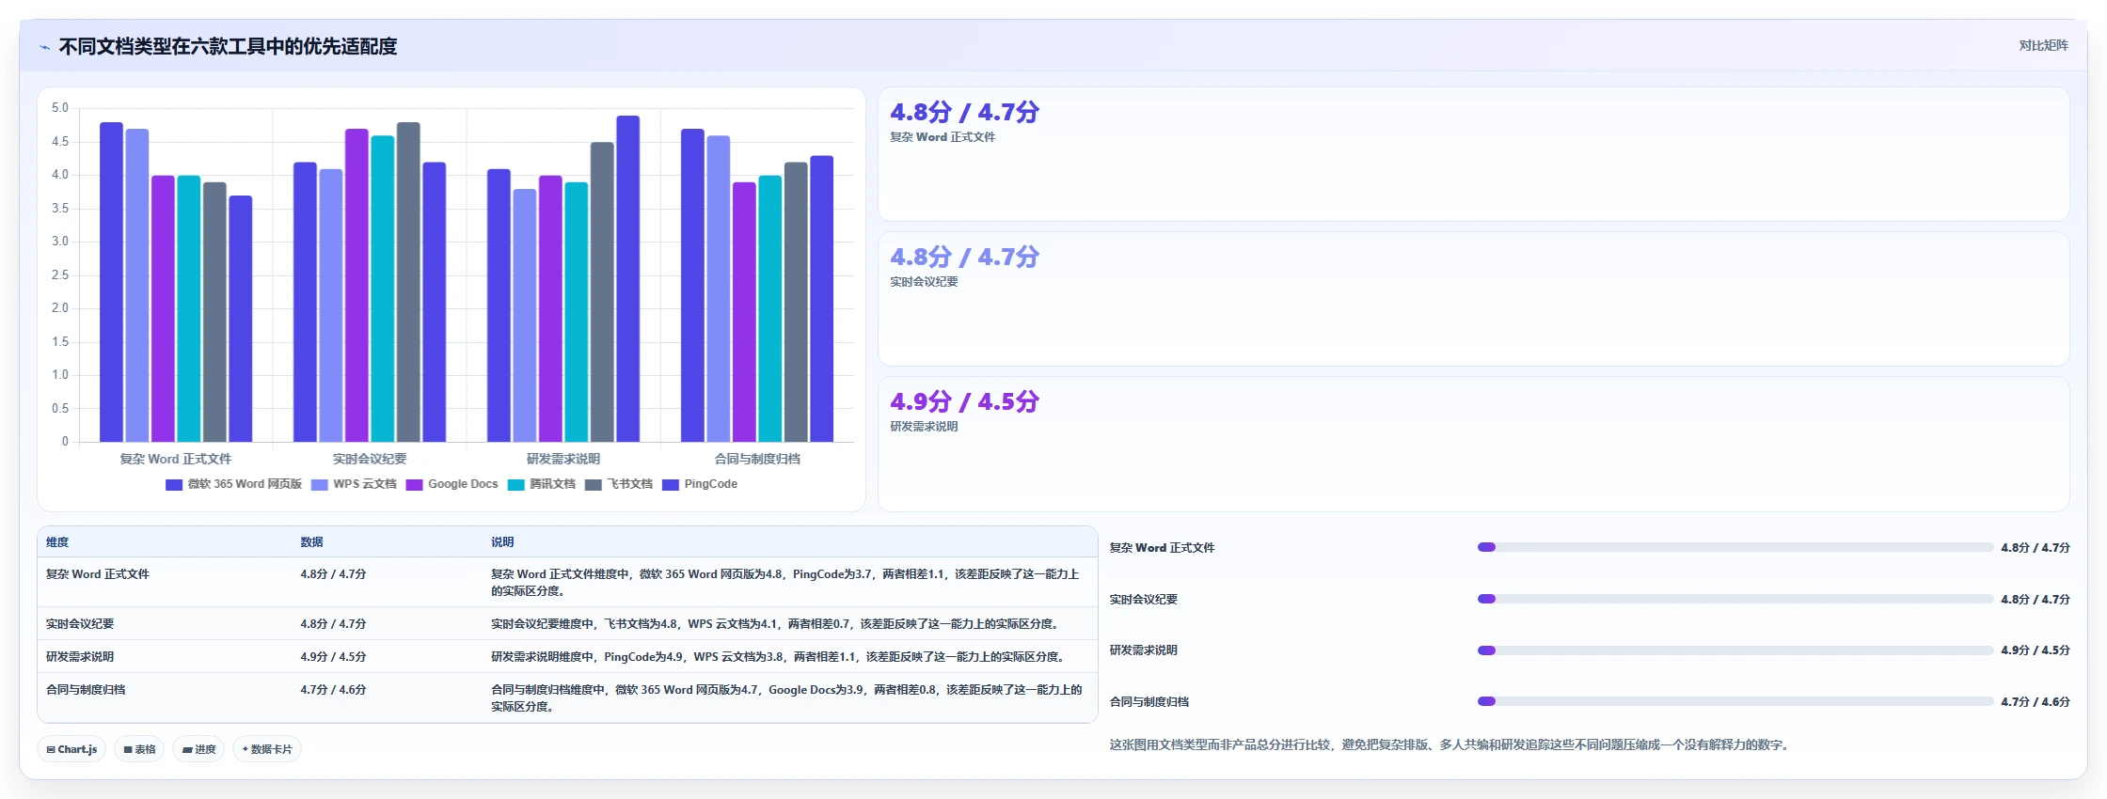Click the 实时会议纪要 progress bar
Screen dimensions: 2107x799
pyautogui.click(x=1735, y=599)
